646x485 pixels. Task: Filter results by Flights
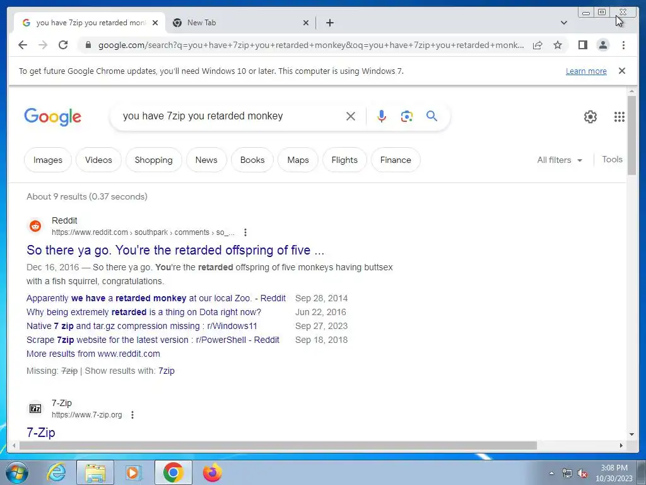point(344,160)
